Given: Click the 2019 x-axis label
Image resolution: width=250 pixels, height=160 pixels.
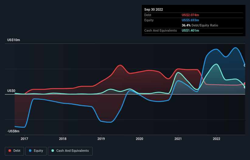Looking at the screenshot, I should (x=101, y=139).
